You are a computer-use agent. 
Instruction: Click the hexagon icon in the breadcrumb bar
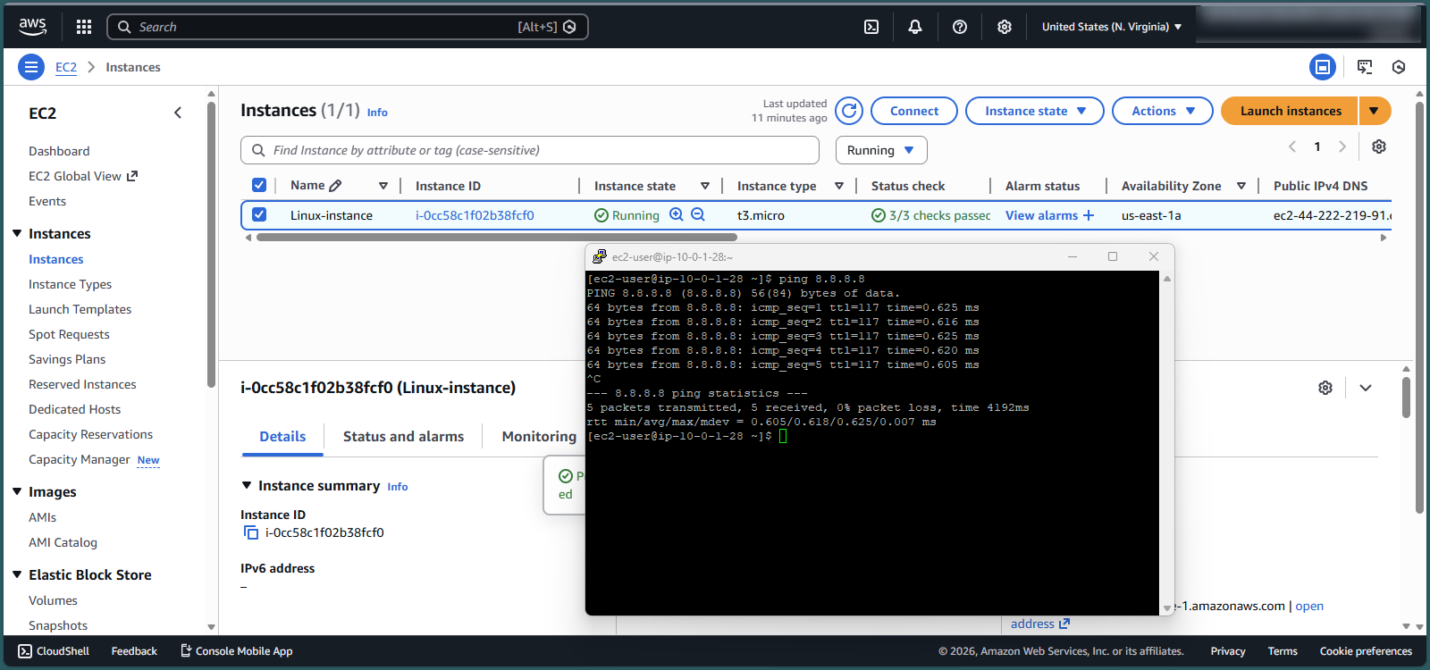(x=1399, y=67)
